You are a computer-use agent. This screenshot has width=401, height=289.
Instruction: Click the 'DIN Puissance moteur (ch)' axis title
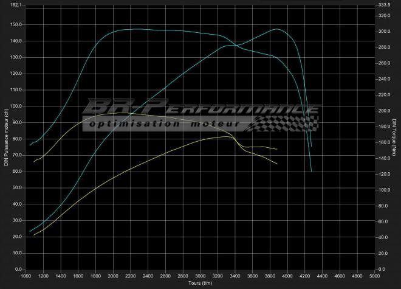[6, 138]
